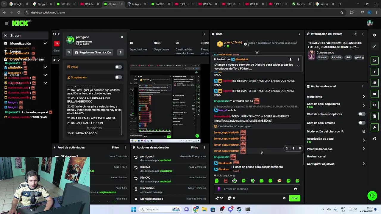
Task: Open the profile avatar menu
Action: (x=370, y=23)
